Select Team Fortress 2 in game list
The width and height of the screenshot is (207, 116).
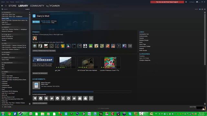tap(6, 24)
